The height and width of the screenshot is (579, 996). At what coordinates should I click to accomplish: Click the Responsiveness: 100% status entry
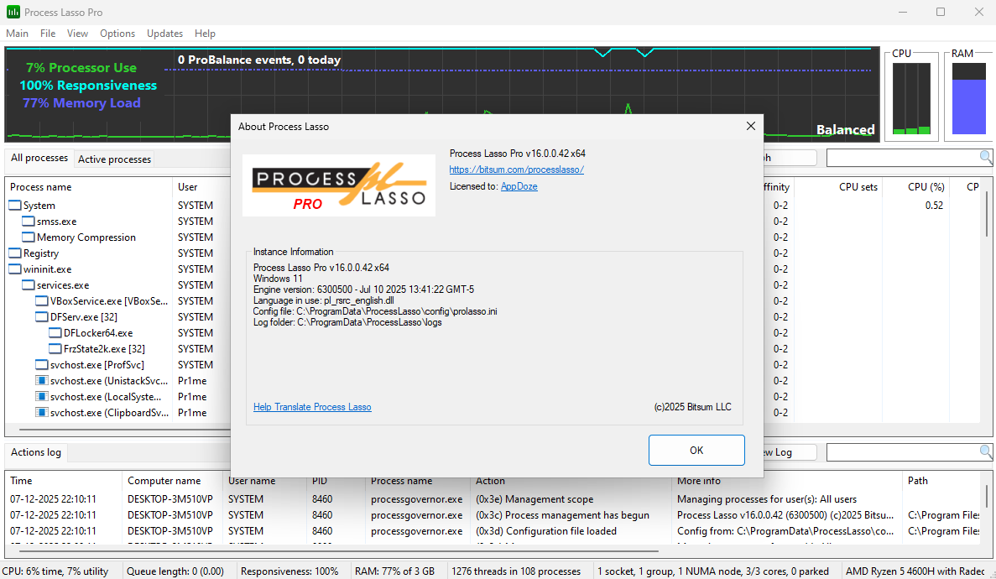[289, 571]
